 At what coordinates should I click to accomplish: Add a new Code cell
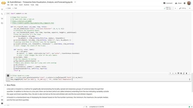coord(8,8)
